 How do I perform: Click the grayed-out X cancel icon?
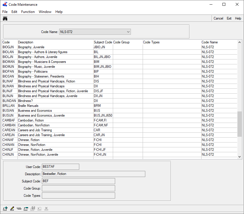coord(47,209)
